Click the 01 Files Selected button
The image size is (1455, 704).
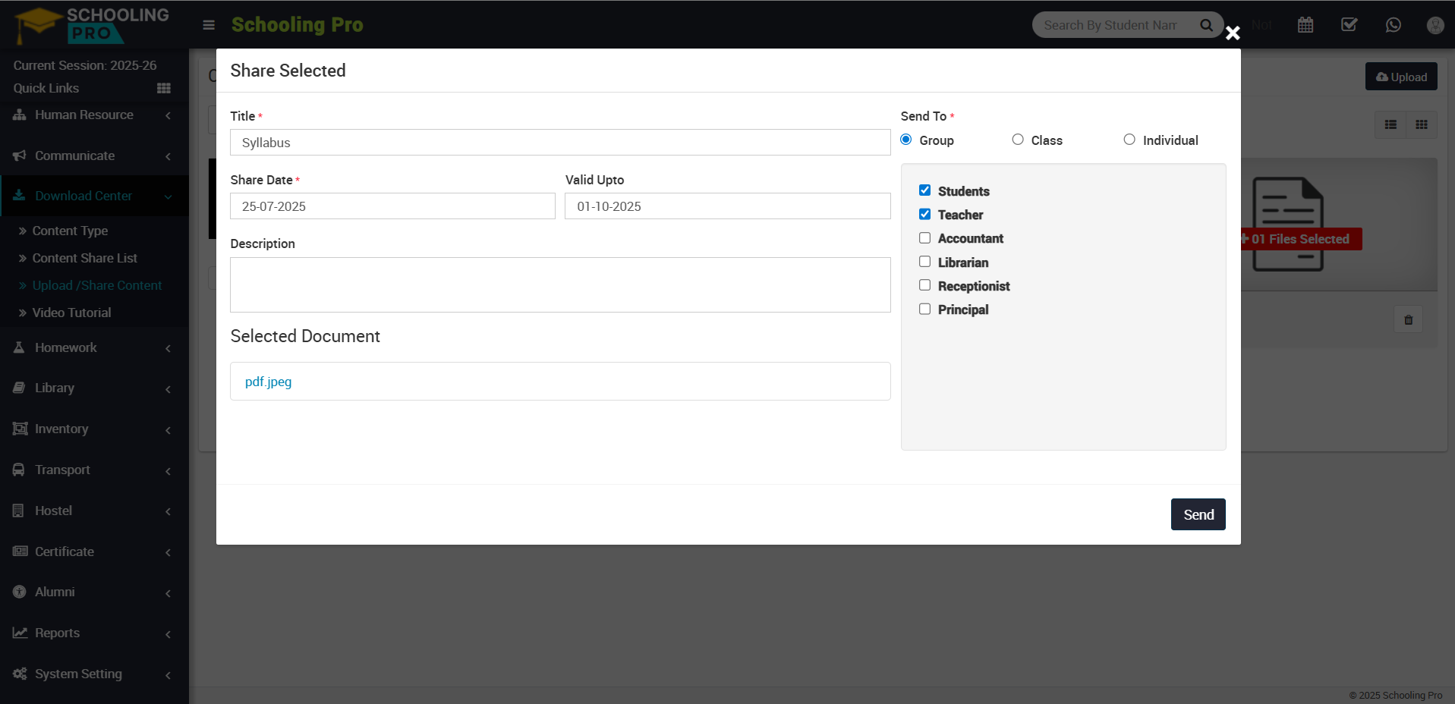[1301, 239]
